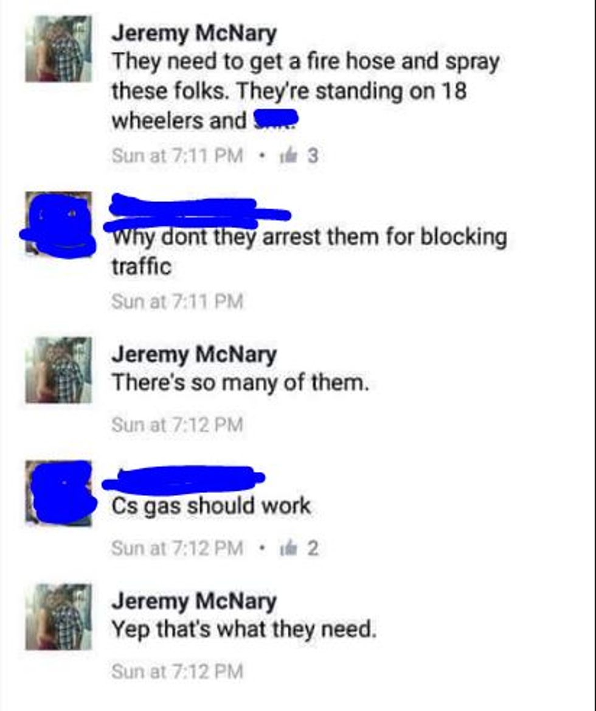Select the "Cs gas should work" comment text
Viewport: 596px width, 711px height.
[212, 506]
